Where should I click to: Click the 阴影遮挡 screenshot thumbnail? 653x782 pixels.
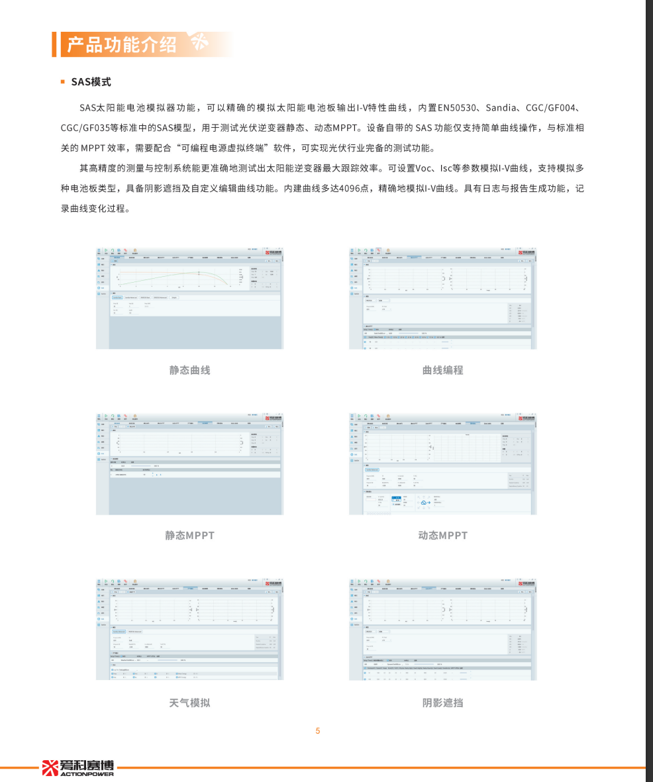tap(442, 628)
